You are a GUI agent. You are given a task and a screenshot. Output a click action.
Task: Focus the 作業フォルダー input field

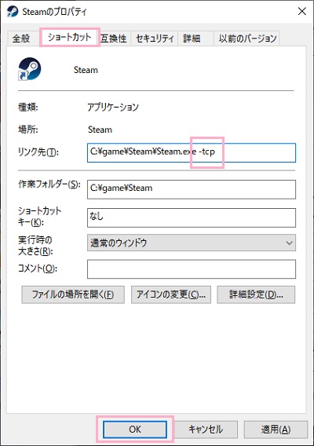192,189
